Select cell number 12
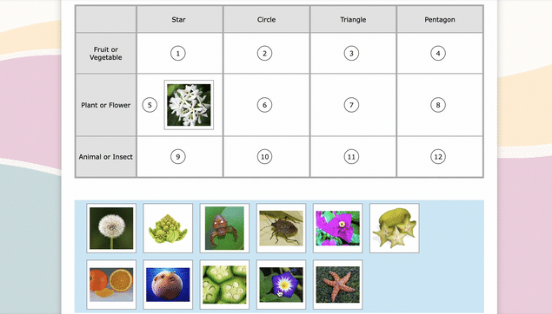This screenshot has height=314, width=552. tap(440, 157)
